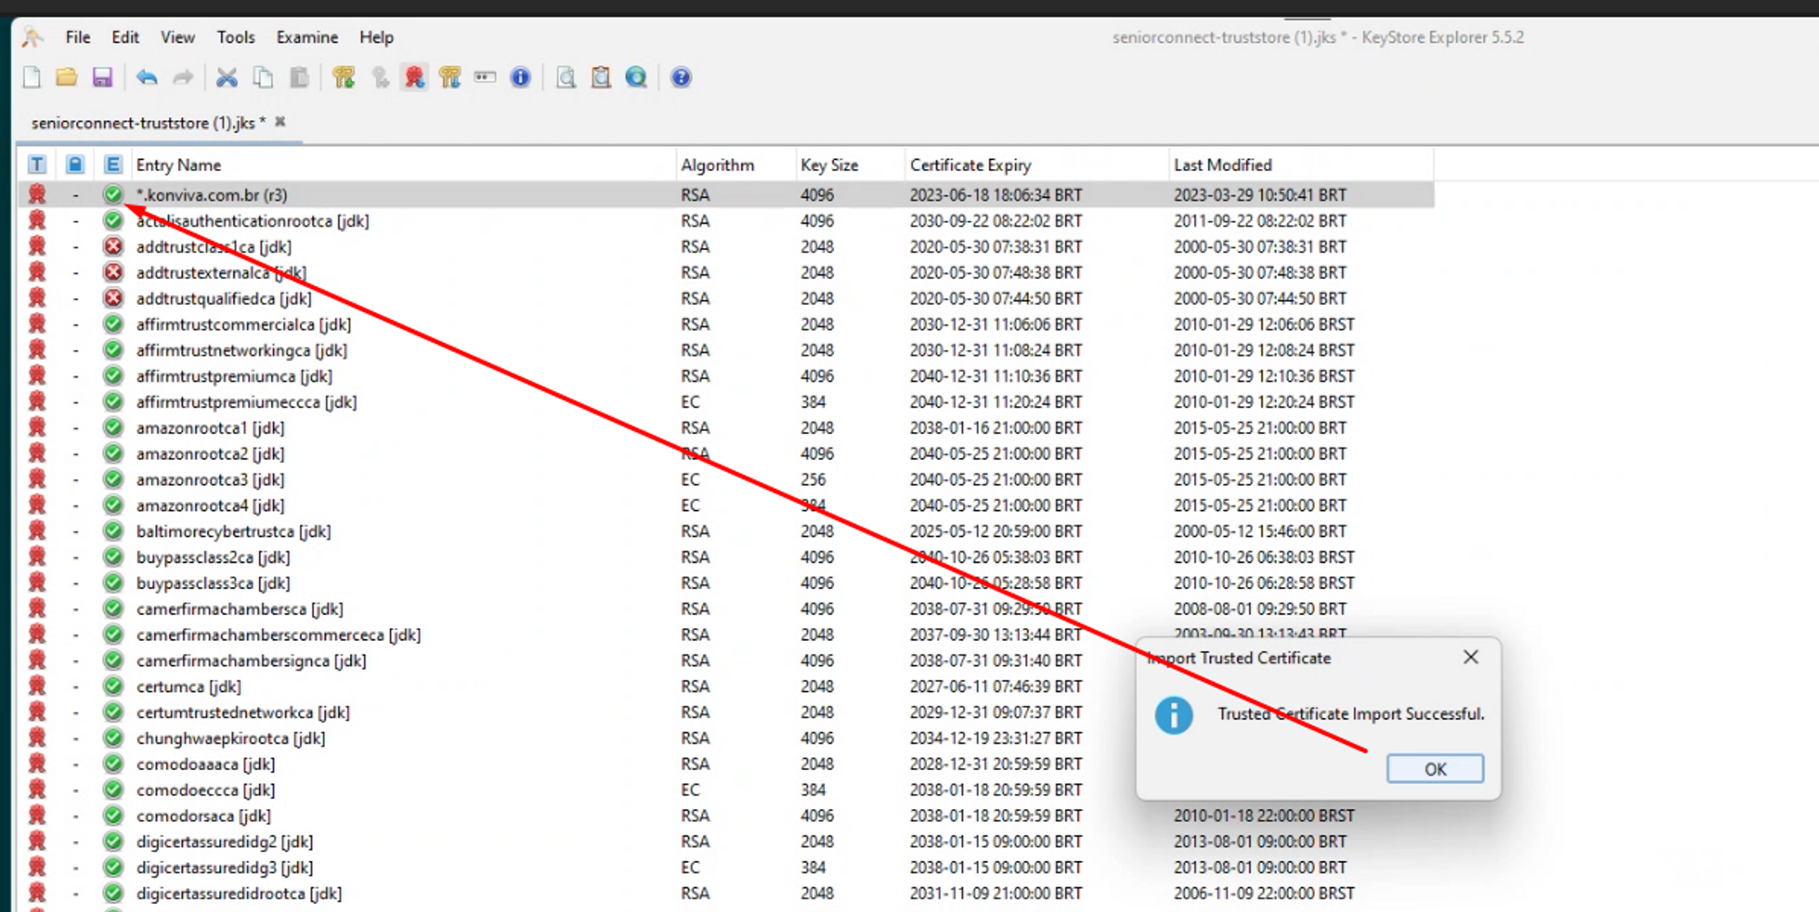Select the buypassclass2ca [jdk] entry
Screen dimensions: 1819x912
coord(726,557)
